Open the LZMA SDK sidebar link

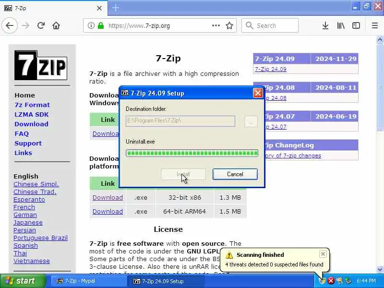pos(32,114)
